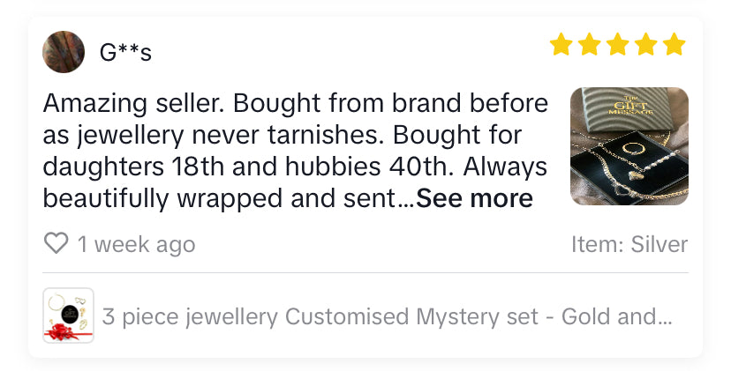Click the "1 week ago" timestamp

[136, 244]
